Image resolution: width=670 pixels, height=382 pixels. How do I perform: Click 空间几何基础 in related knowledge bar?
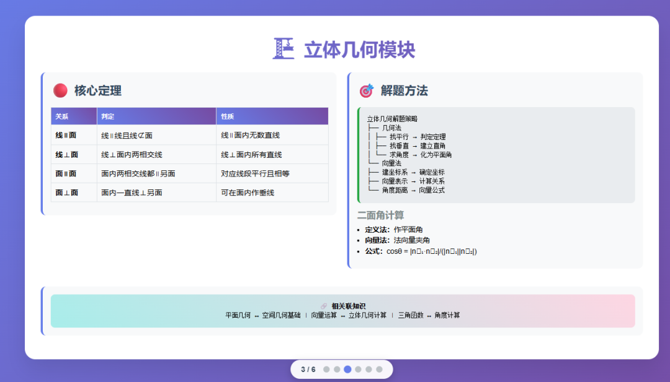(281, 315)
